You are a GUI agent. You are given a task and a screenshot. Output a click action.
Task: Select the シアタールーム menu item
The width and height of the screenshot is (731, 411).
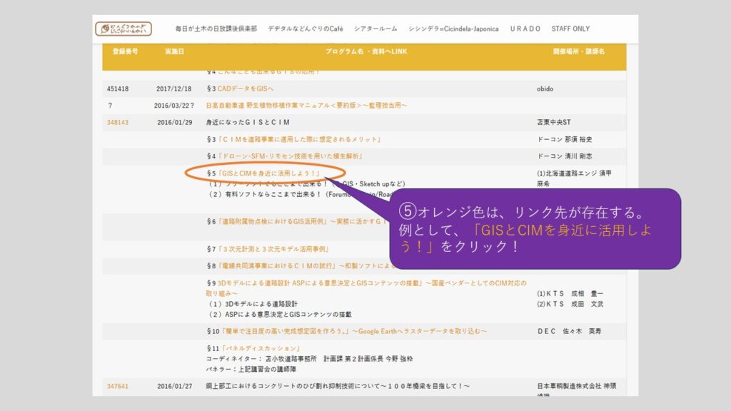click(x=375, y=29)
